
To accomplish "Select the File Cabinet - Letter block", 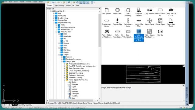I will coord(128,23).
